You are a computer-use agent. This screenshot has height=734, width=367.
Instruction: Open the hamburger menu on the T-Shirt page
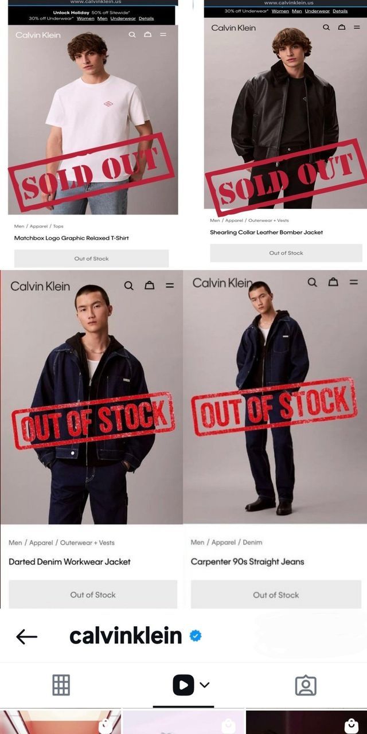pyautogui.click(x=163, y=34)
